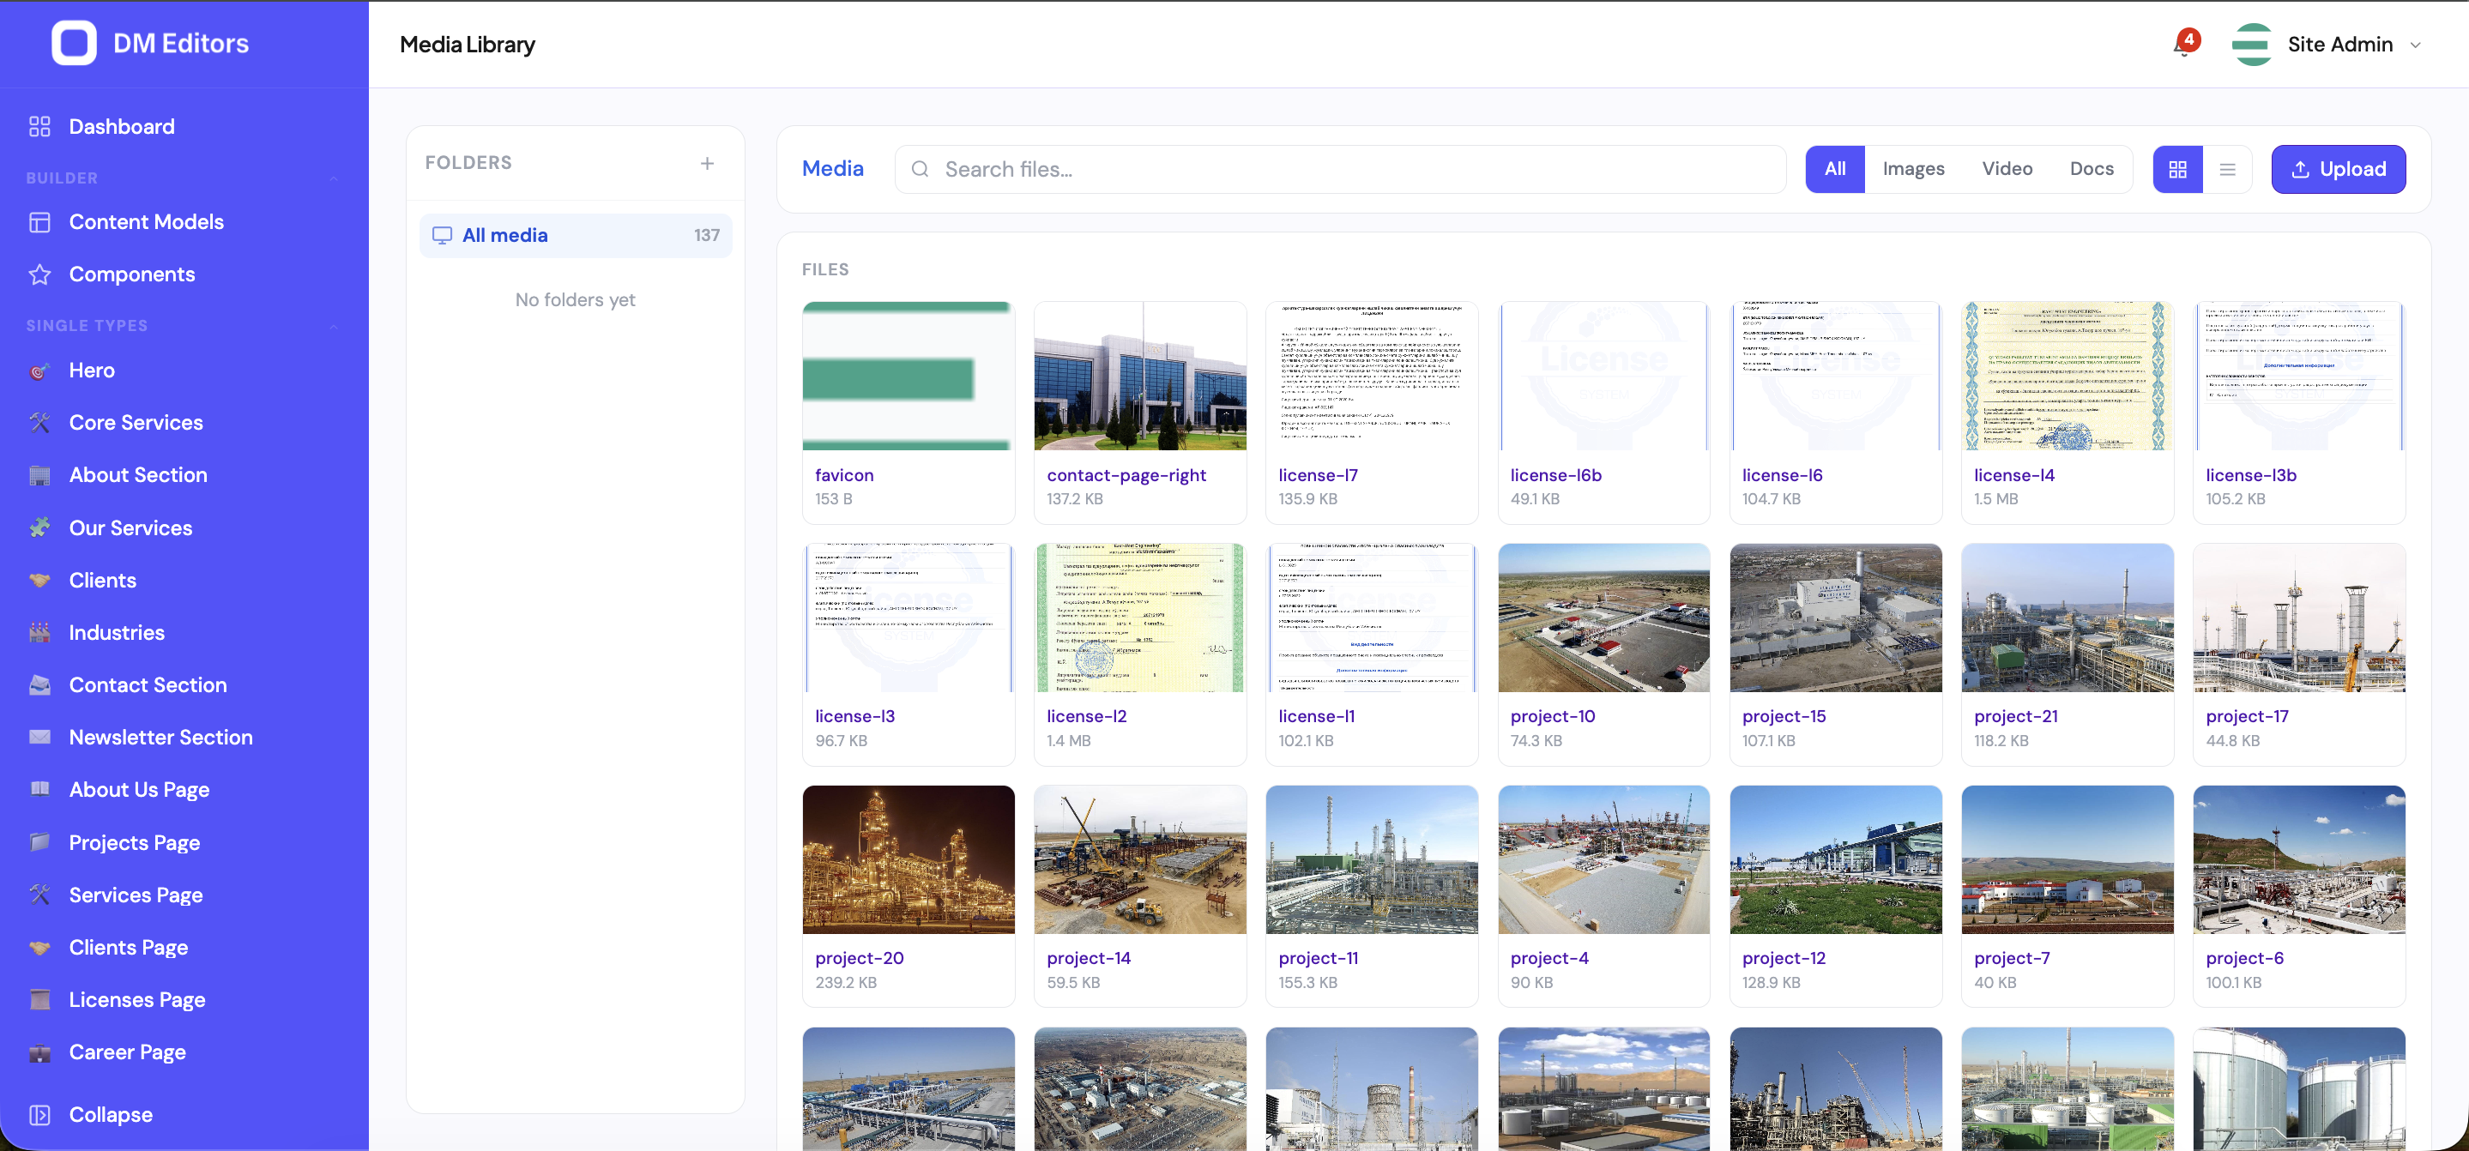Screen dimensions: 2469x1151
Task: Filter media by Video
Action: (x=2007, y=169)
